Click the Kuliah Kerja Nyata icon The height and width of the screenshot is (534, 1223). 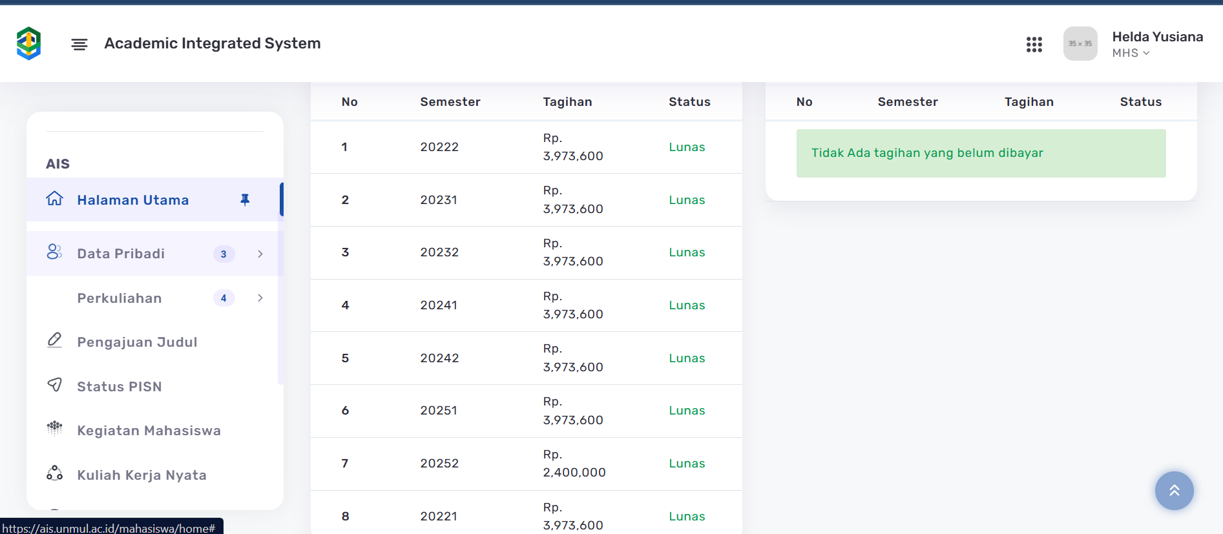[x=55, y=473]
